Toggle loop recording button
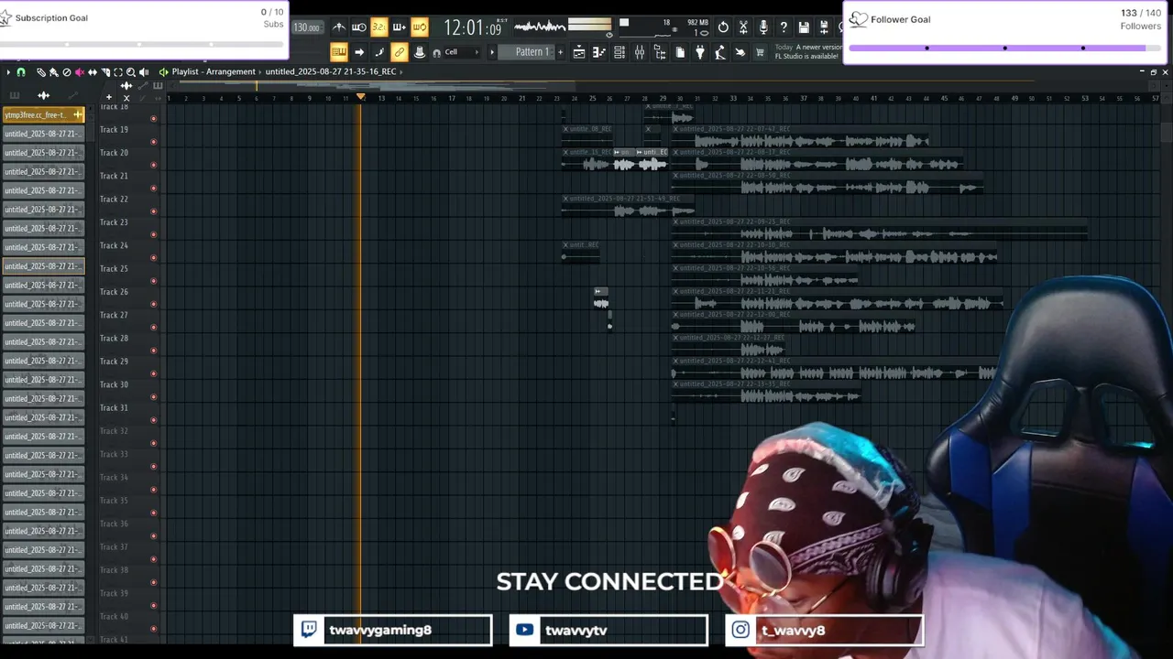This screenshot has height=659, width=1173. pyautogui.click(x=419, y=27)
